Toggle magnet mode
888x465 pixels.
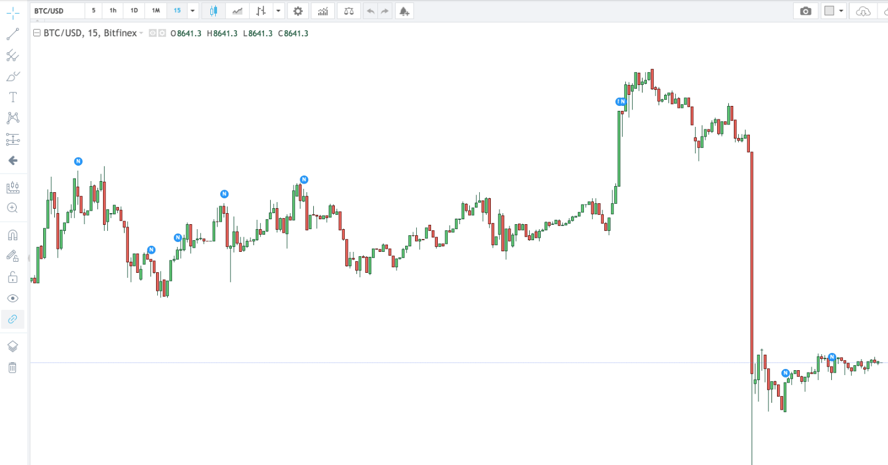pos(12,235)
